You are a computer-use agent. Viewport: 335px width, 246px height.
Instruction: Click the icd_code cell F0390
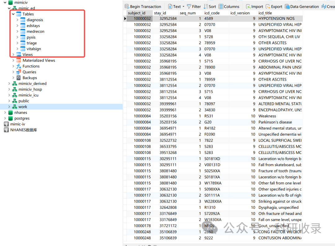216,134
